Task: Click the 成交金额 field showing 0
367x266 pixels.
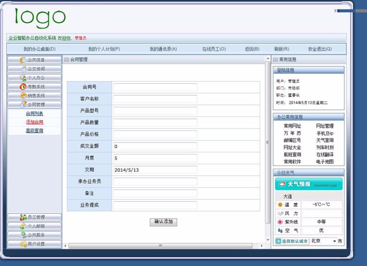Action: [155, 146]
